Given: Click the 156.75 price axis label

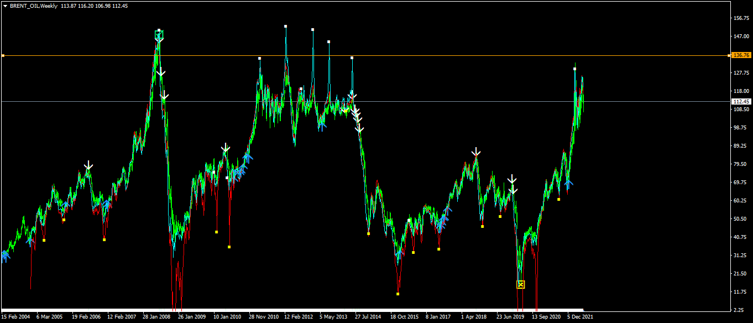Looking at the screenshot, I should tap(741, 18).
